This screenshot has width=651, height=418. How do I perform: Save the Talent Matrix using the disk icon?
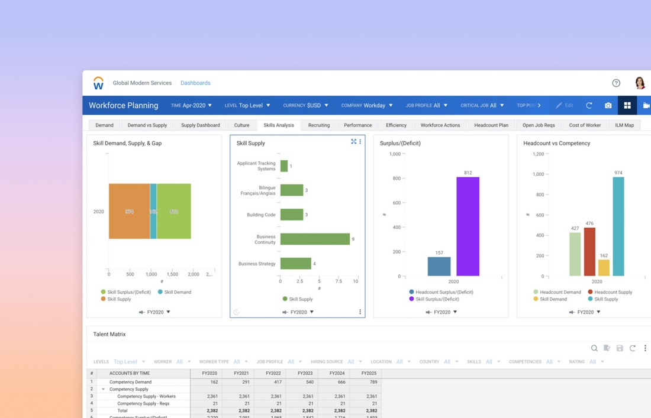point(620,348)
